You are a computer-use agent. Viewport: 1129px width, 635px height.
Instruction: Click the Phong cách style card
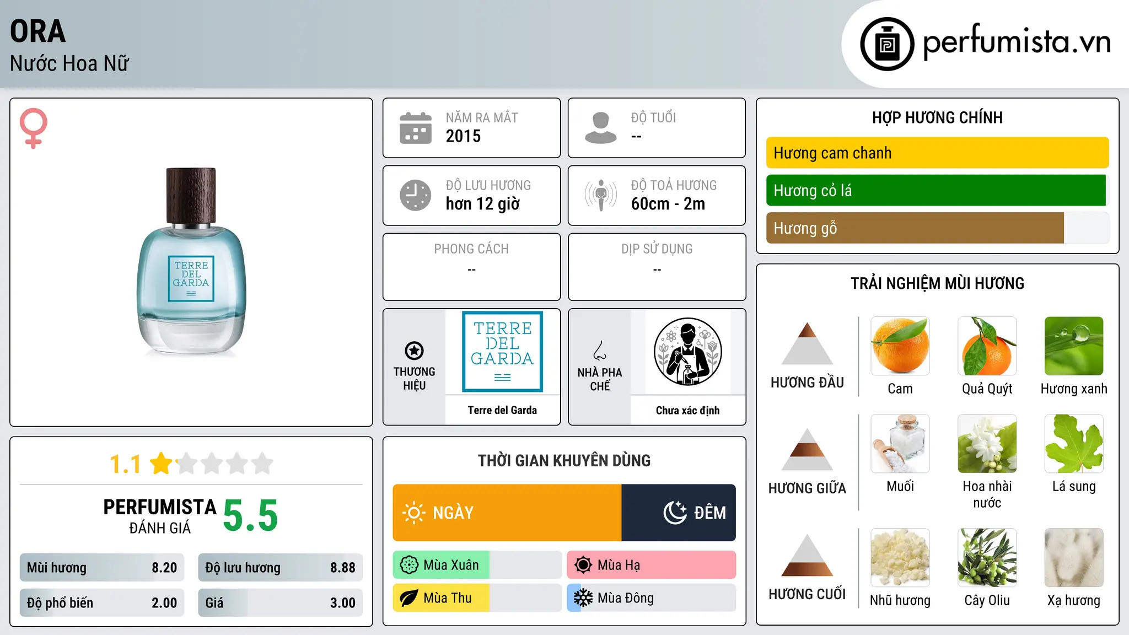(471, 267)
